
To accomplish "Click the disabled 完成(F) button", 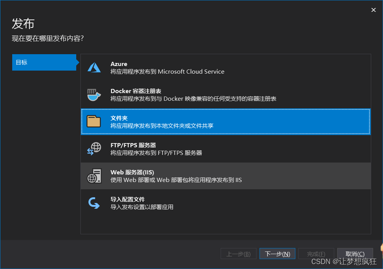I will pos(316,254).
